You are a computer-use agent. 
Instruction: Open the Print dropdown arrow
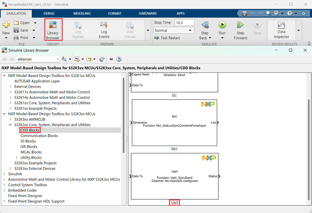(34, 37)
